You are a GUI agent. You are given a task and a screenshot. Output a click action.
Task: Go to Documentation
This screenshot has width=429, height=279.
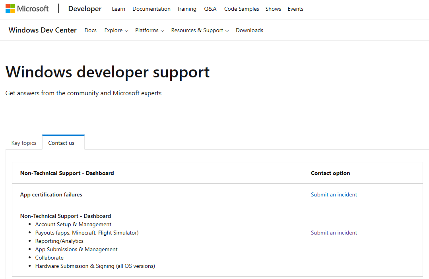(x=151, y=9)
